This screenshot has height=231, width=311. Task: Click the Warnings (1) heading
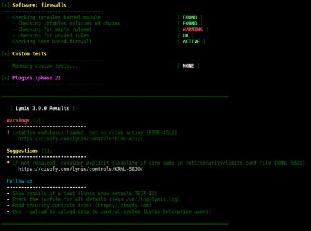coord(25,120)
